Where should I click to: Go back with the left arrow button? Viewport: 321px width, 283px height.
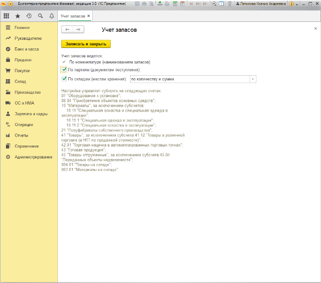pos(67,29)
